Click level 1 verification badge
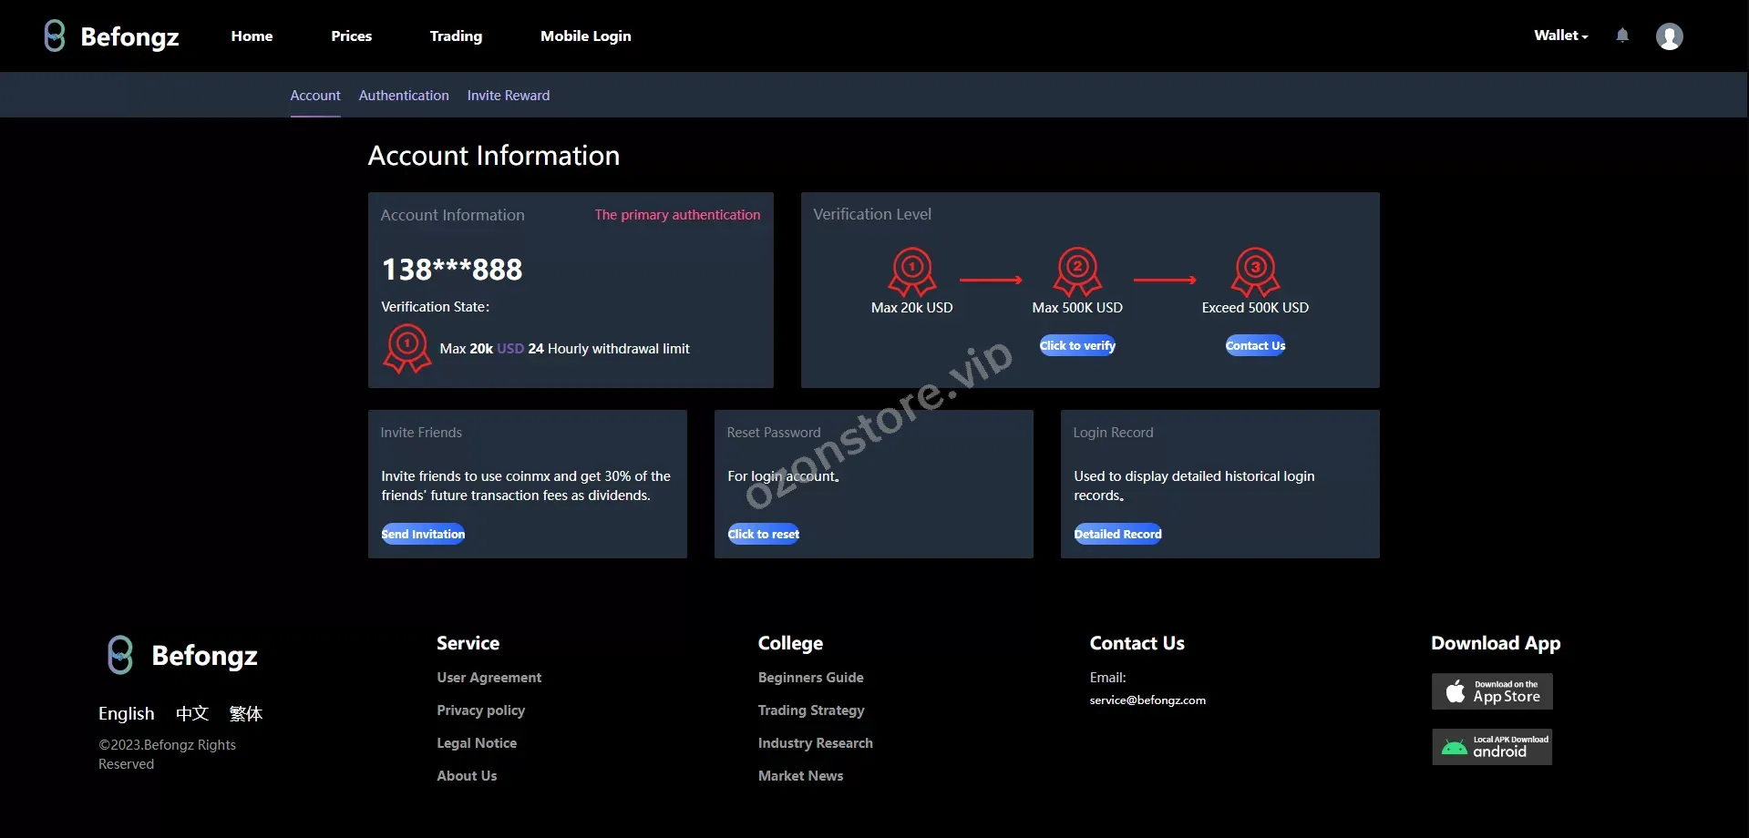 pyautogui.click(x=911, y=271)
